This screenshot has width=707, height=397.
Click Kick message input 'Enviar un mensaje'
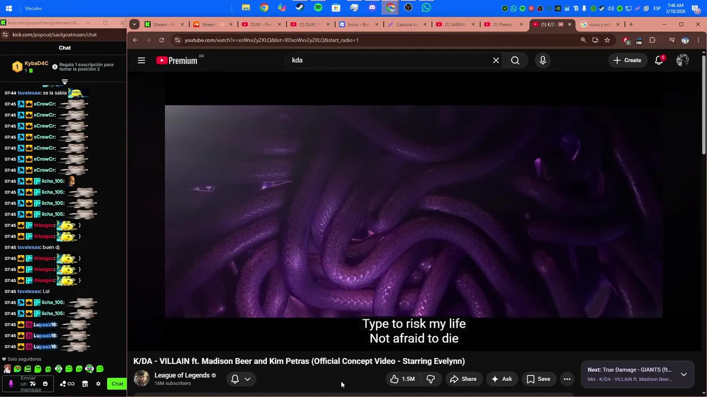(x=28, y=384)
